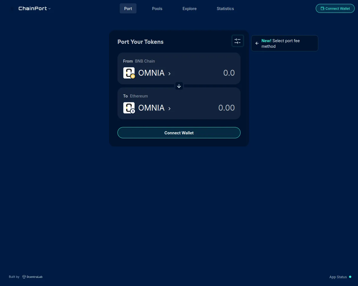Open the Pools tab
358x286 pixels.
coord(157,8)
